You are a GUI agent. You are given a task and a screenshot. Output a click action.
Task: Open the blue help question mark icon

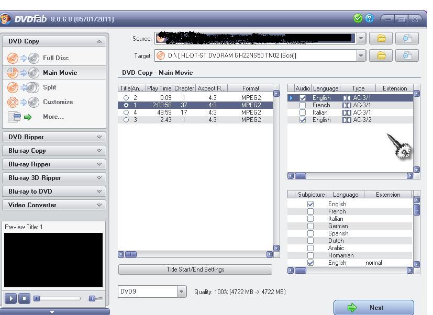click(370, 18)
